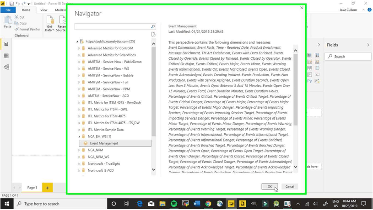The image size is (373, 210).
Task: Click the tree list scroll down arrow
Action: tap(154, 170)
